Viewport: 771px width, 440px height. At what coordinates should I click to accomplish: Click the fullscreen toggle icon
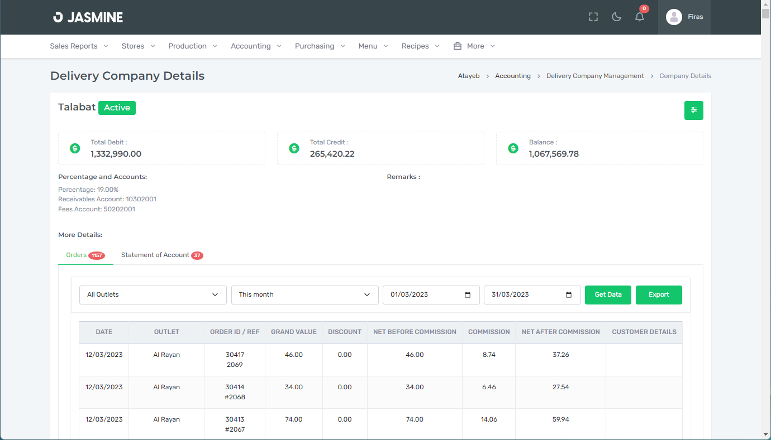point(593,17)
